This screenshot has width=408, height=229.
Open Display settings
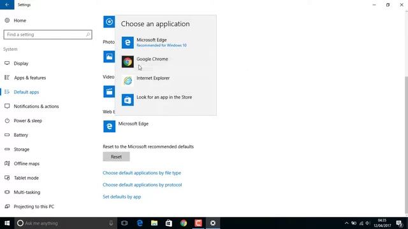click(21, 64)
